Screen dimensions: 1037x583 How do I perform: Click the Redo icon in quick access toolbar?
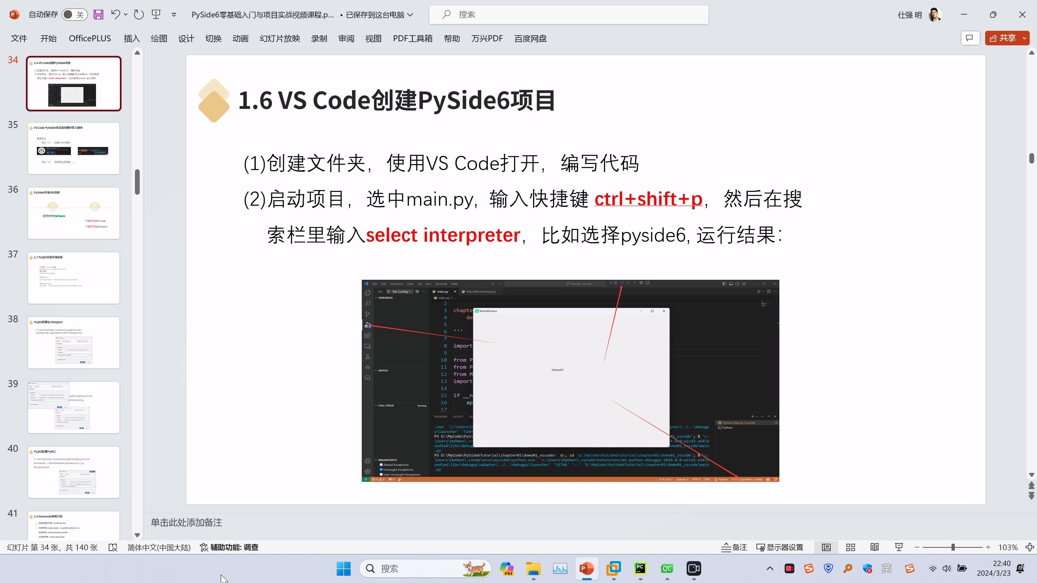(x=139, y=14)
